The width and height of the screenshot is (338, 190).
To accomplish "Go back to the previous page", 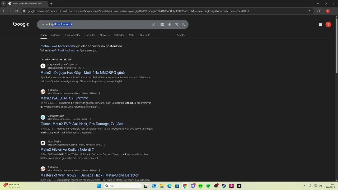I will pyautogui.click(x=4, y=11).
